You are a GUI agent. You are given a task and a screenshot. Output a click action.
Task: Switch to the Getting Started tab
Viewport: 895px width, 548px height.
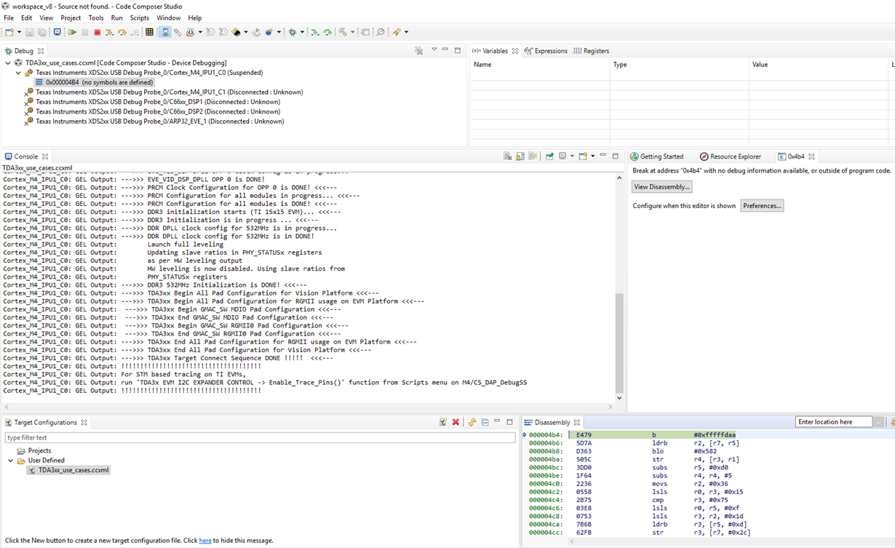coord(656,156)
